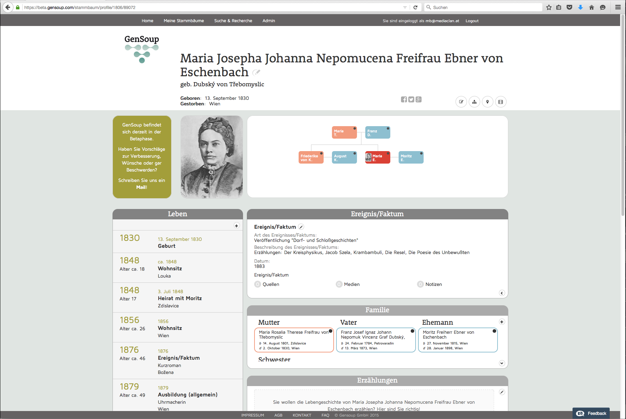This screenshot has width=626, height=419.
Task: Click the Notizen count badge
Action: click(x=420, y=284)
